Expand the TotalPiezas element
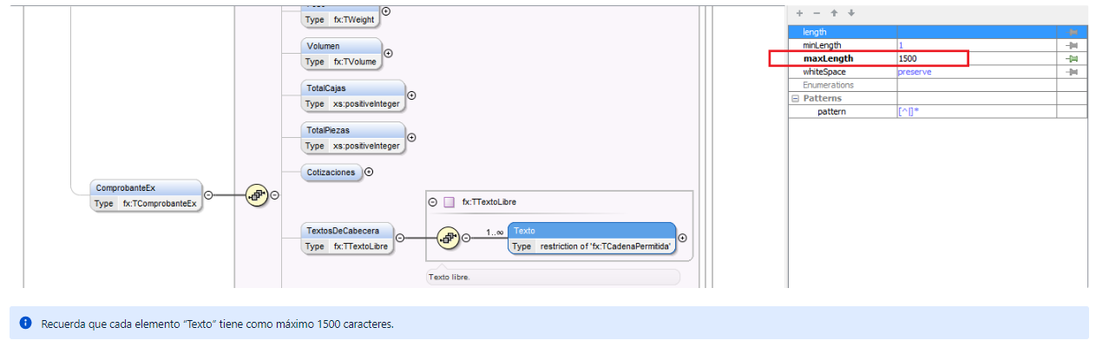1096x347 pixels. click(411, 137)
